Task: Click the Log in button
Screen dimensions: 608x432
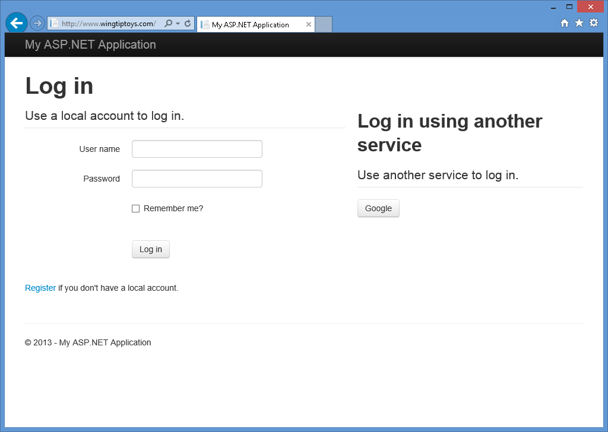Action: coord(151,249)
